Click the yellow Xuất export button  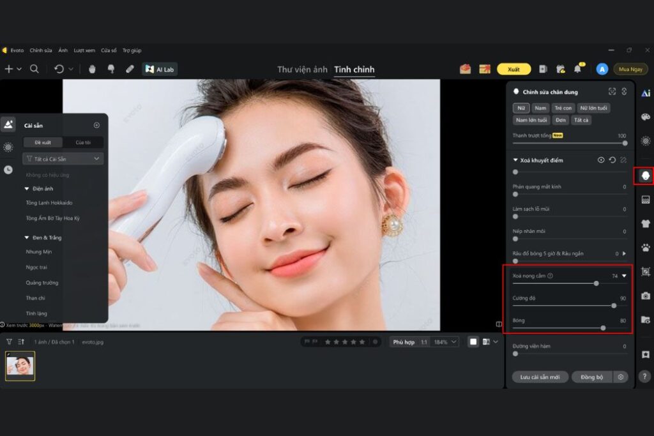514,69
